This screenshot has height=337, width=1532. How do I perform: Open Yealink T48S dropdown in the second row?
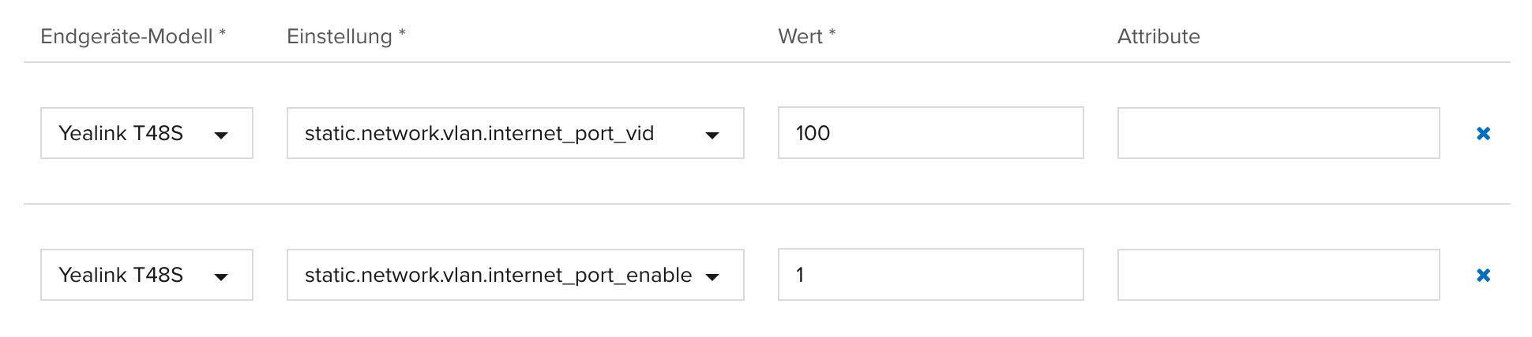[146, 275]
